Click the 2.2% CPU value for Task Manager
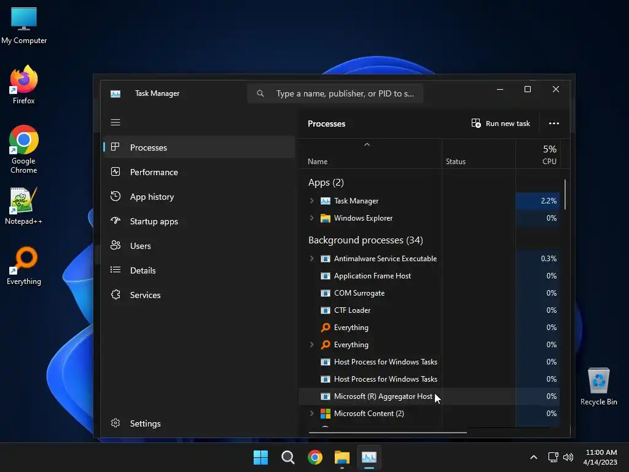 [x=549, y=201]
